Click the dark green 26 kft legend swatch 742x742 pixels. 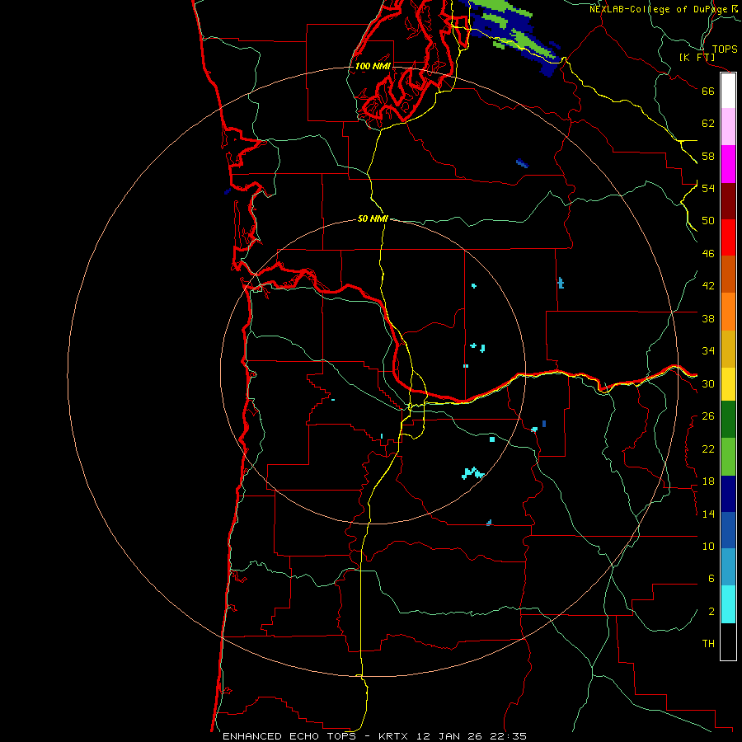point(728,420)
